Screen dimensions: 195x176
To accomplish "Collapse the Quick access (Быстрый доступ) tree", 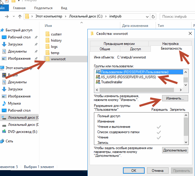I will tap(1, 30).
